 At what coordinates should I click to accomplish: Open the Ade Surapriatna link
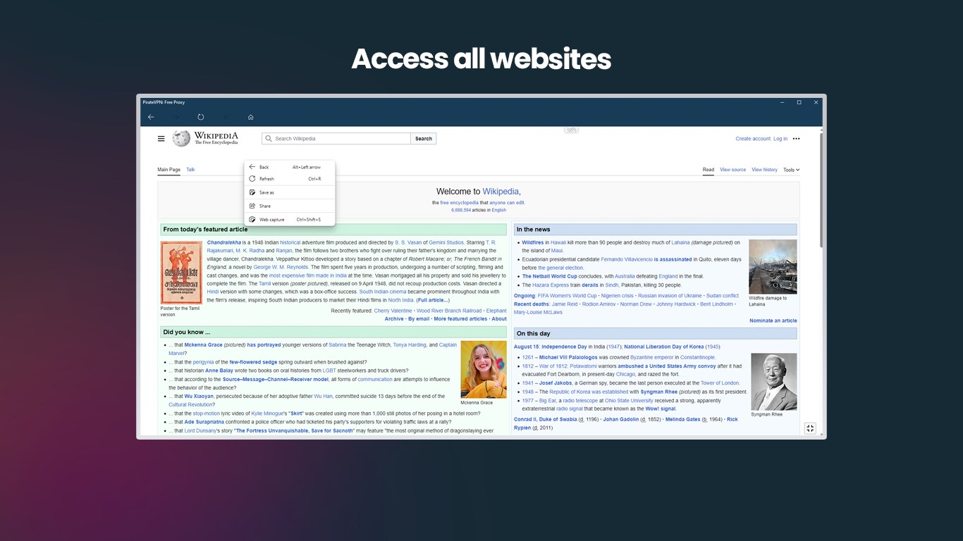click(204, 422)
